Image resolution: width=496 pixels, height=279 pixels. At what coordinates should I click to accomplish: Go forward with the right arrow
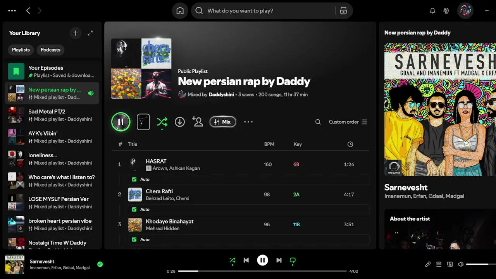(40, 11)
